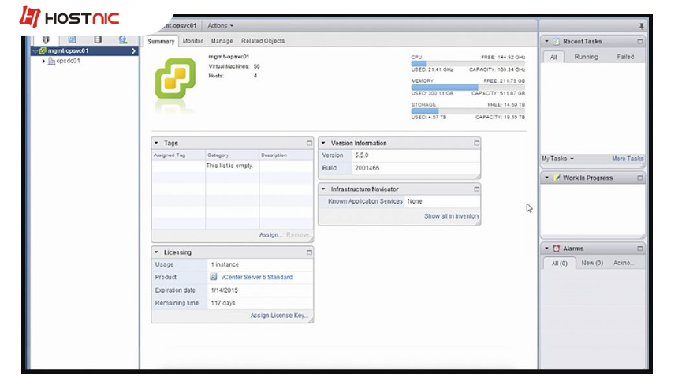Open the My Tasks filter dropdown
Image resolution: width=682 pixels, height=385 pixels.
click(557, 159)
